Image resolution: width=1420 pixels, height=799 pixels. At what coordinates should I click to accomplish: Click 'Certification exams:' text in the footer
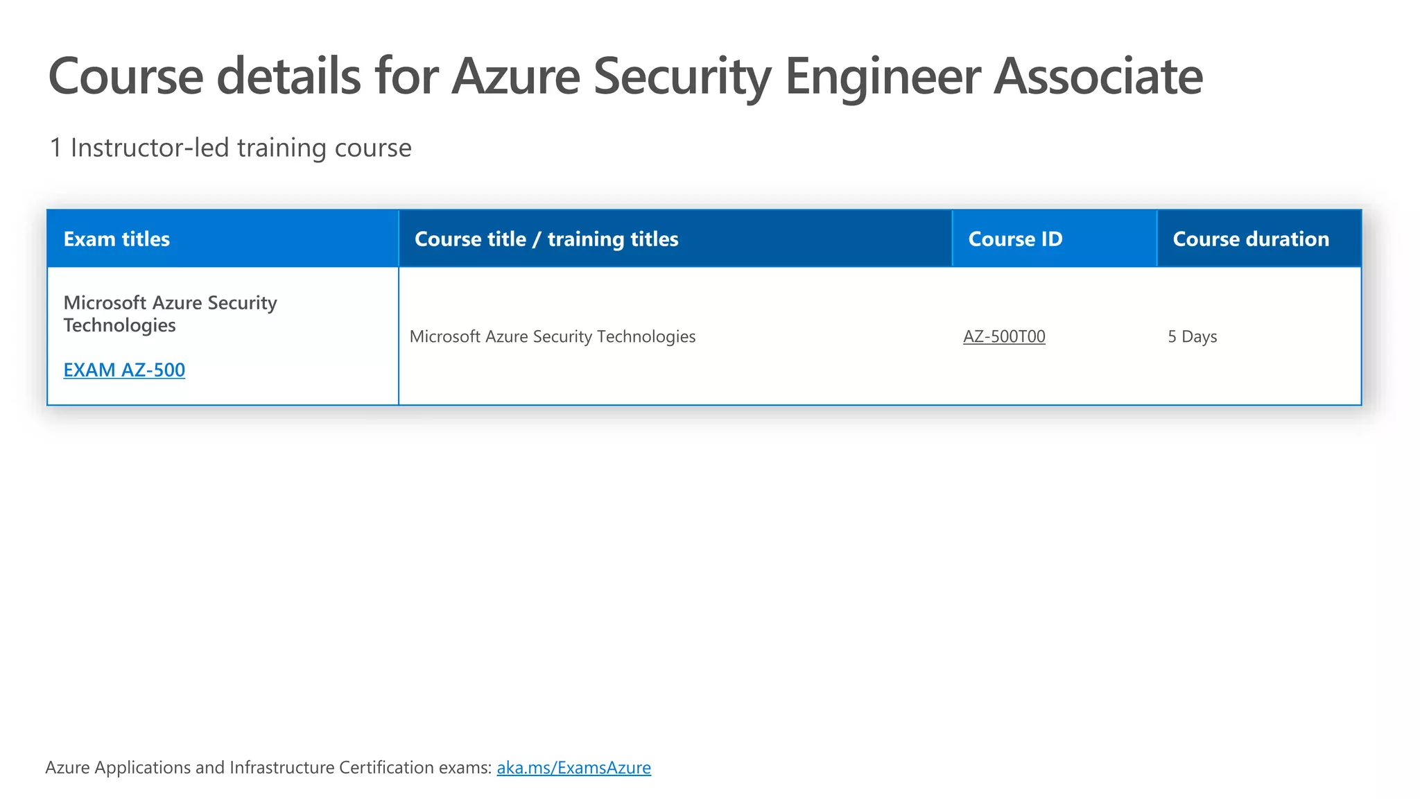pos(415,768)
